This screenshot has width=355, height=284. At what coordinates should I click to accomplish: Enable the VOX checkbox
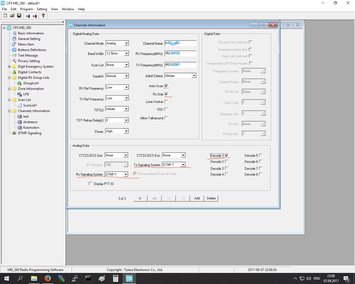click(x=166, y=110)
